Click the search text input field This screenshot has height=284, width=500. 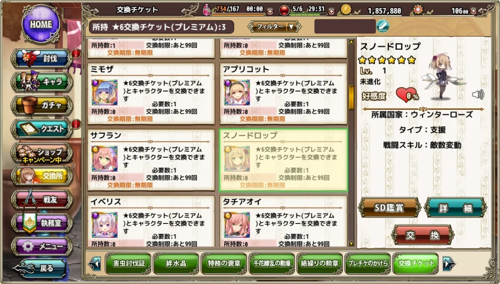click(345, 26)
